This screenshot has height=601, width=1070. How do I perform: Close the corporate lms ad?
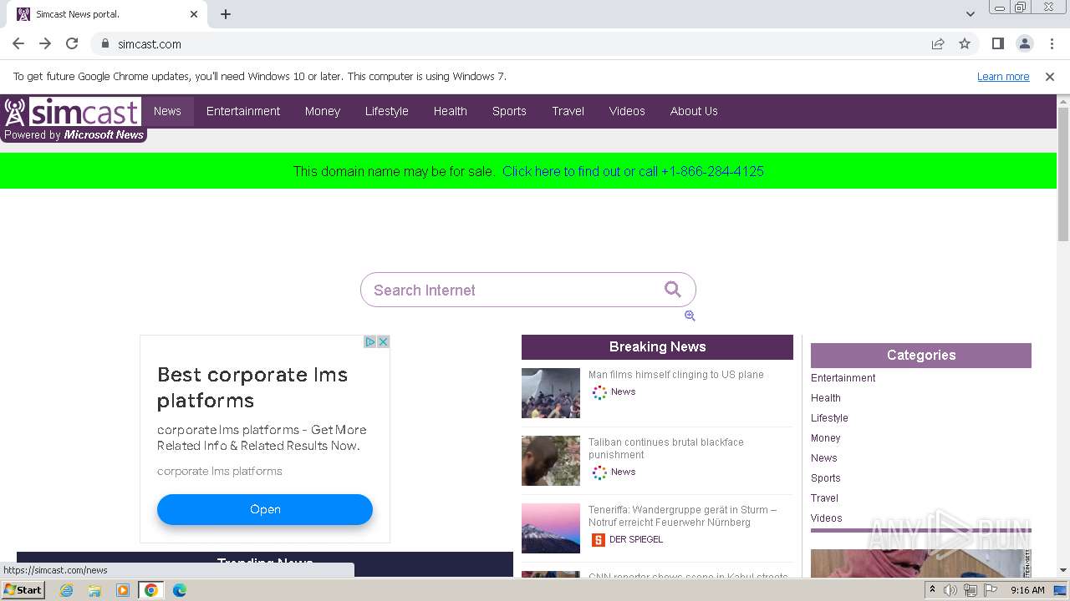(x=383, y=341)
